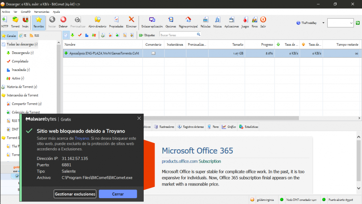Open the Pares tab
Viewport: 362px width, 204px height.
(x=213, y=126)
